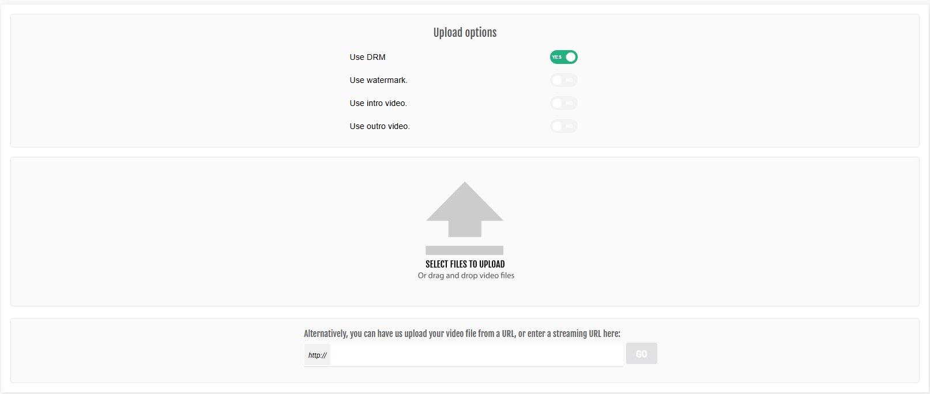This screenshot has width=930, height=394.
Task: Click the 'Use outro video.' label
Action: [379, 126]
